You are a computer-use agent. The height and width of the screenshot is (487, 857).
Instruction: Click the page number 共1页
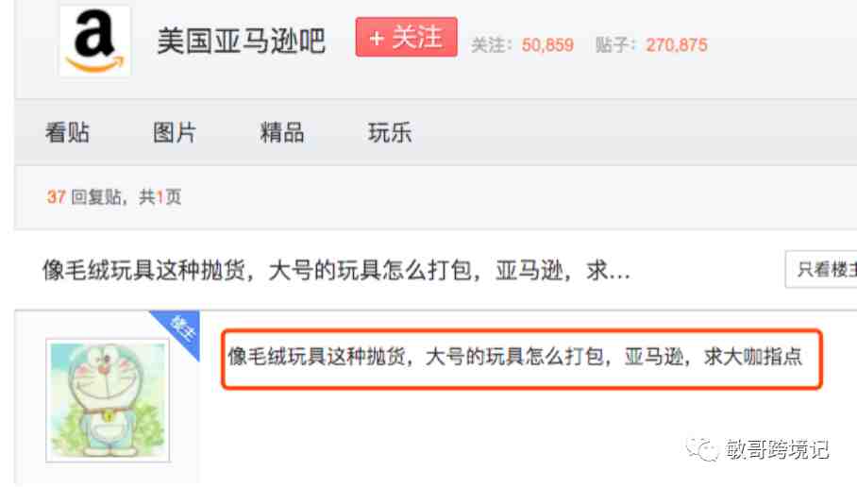160,196
